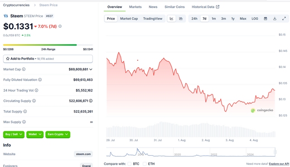290x167 pixels.
Task: Open the Buy / Sell dropdown
Action: [14, 134]
